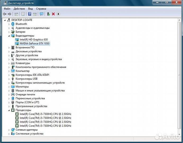The image size is (183, 143).
Task: Open the Действие menu
Action: [19, 8]
